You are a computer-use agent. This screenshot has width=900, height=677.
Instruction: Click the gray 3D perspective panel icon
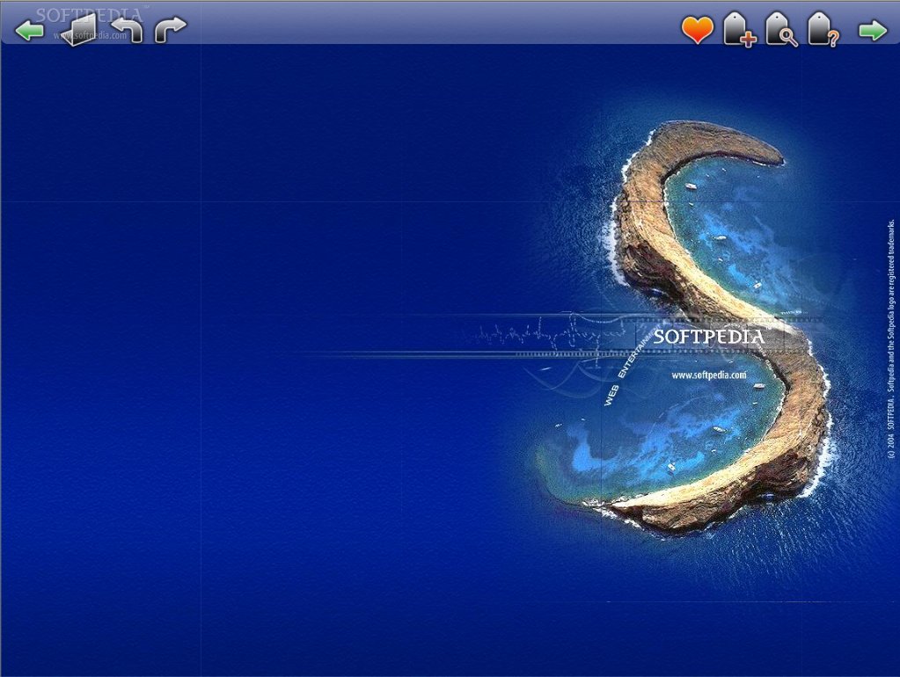coord(78,31)
